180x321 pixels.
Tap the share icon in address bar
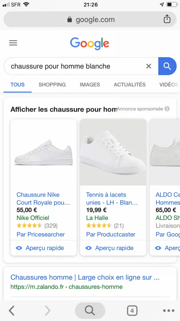click(167, 19)
